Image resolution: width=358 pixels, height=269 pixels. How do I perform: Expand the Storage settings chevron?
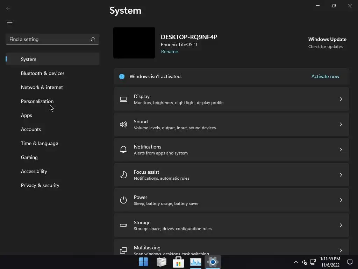[x=341, y=225]
